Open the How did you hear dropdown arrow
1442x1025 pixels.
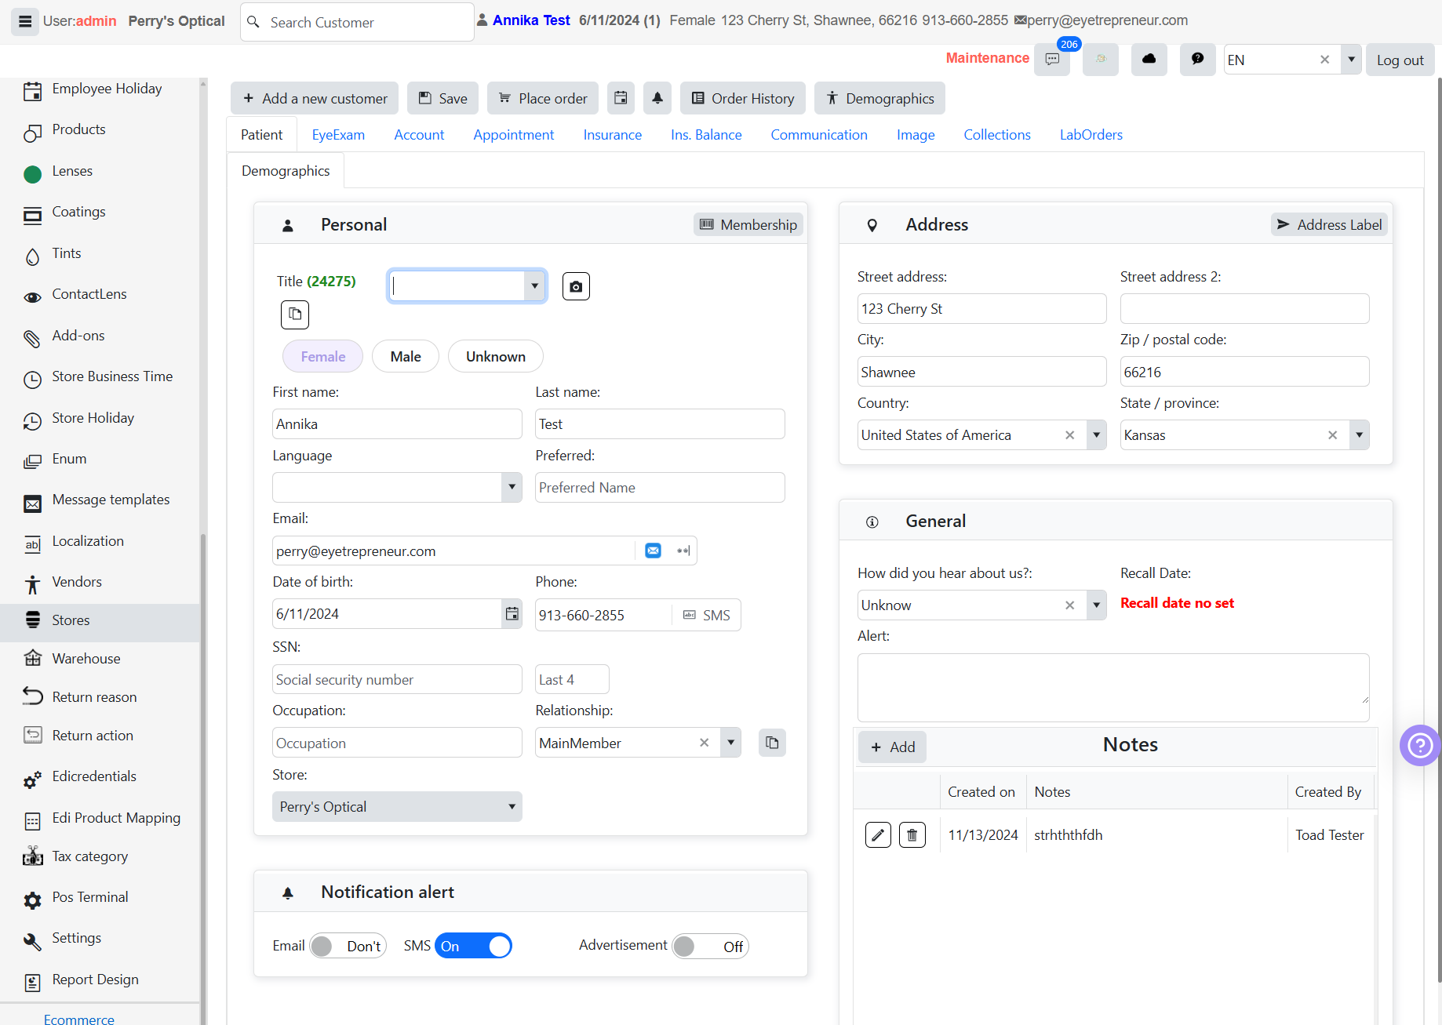(1097, 605)
